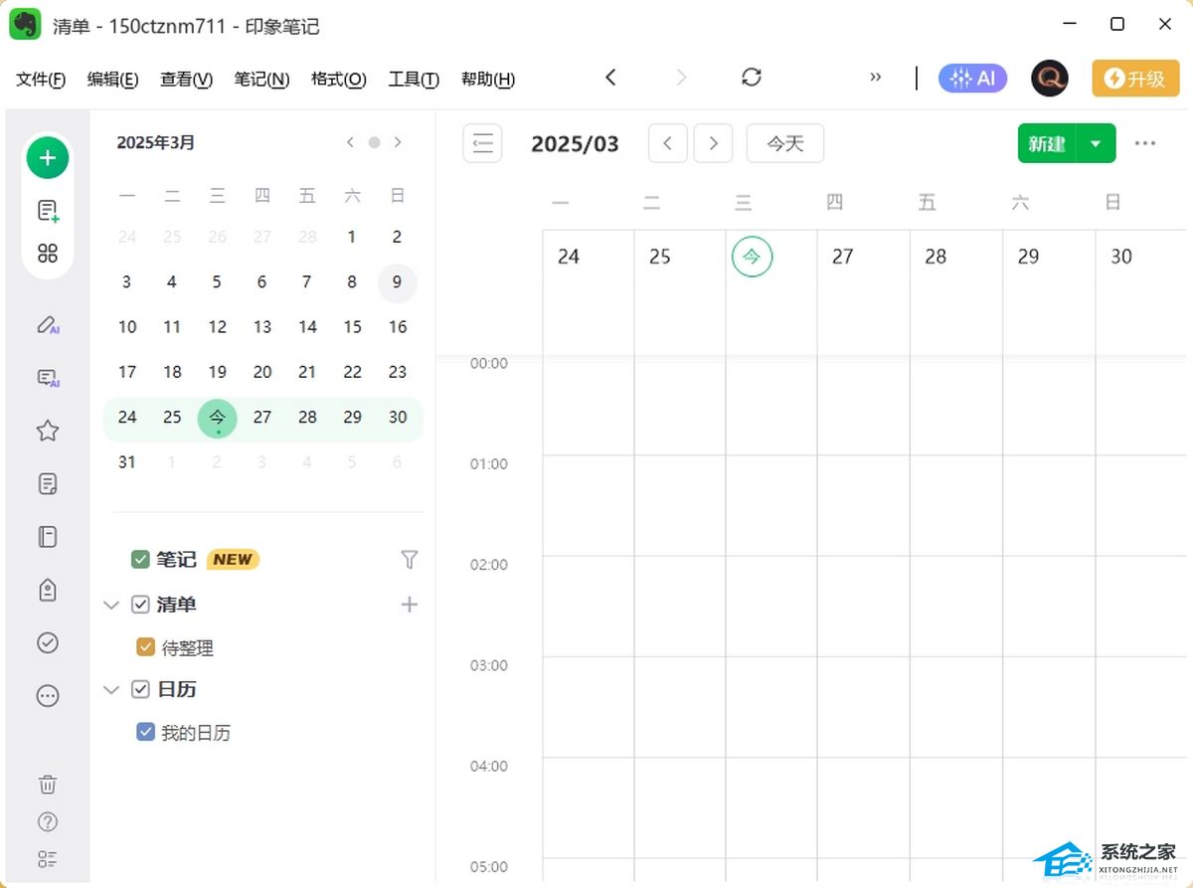Screen dimensions: 1193x888
Task: Uncheck the 待整理 checkbox
Action: click(145, 647)
